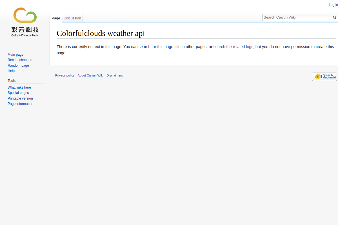Open About Caiyun Wiki footer link
Screen dimensions: 338x225
click(x=90, y=75)
